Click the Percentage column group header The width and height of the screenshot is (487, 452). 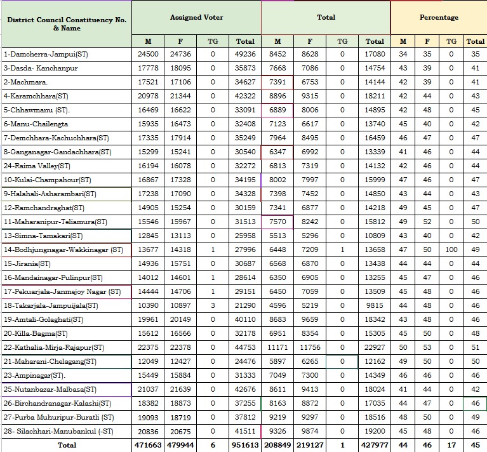click(438, 17)
